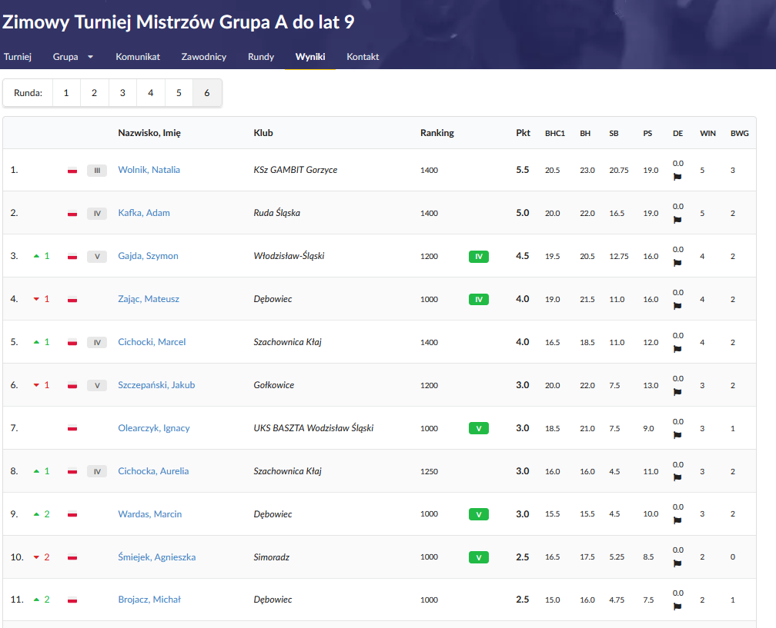Go to the Kontakt page
Screen dimensions: 776x628
[x=363, y=57]
